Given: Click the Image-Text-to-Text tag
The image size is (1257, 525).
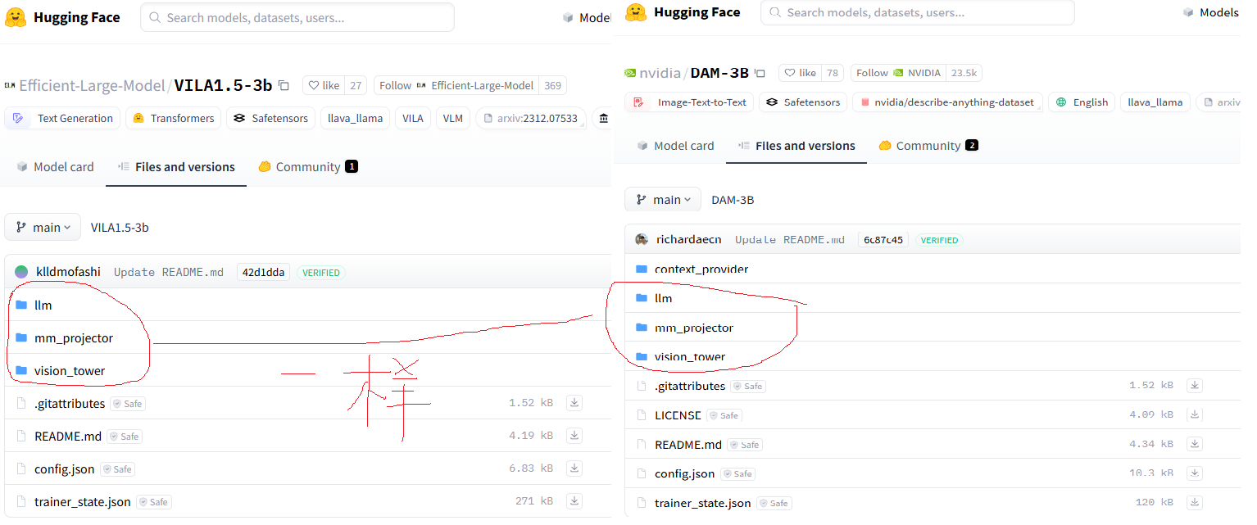Looking at the screenshot, I should coord(689,102).
